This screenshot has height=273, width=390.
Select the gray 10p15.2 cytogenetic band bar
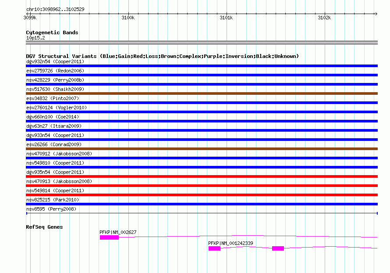pyautogui.click(x=202, y=43)
